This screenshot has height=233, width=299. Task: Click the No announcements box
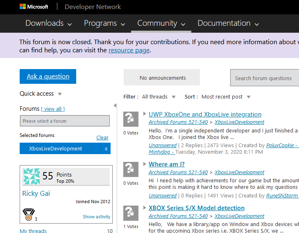click(x=162, y=77)
